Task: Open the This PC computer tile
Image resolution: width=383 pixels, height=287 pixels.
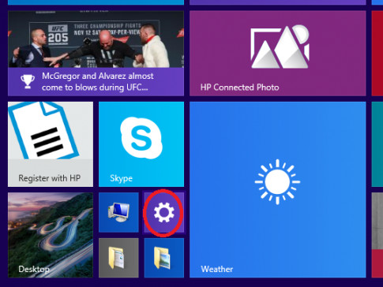Action: (118, 213)
